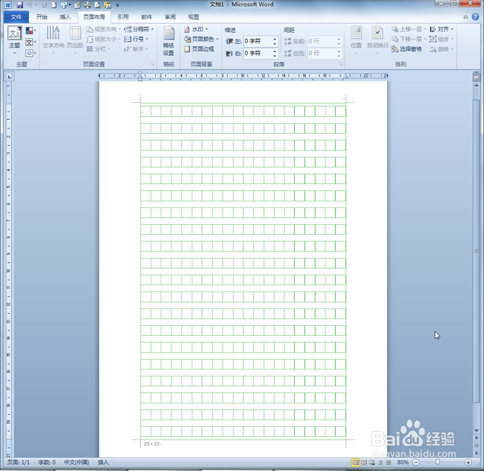This screenshot has width=484, height=471.
Task: Switch to full screen reading view
Action: [x=364, y=462]
